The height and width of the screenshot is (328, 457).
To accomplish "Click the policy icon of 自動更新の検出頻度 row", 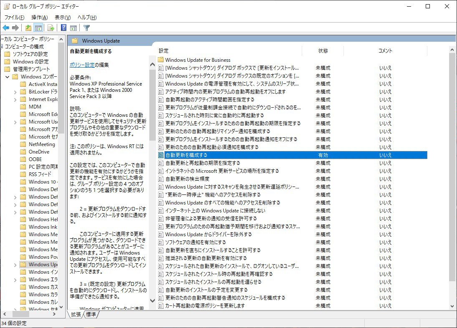I will [x=161, y=179].
